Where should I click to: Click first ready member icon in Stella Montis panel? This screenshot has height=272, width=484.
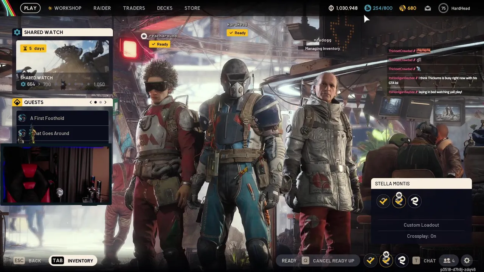pos(383,201)
